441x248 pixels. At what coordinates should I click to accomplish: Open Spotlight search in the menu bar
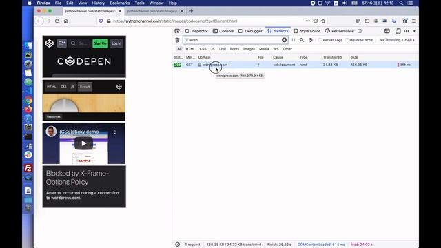pyautogui.click(x=401, y=3)
